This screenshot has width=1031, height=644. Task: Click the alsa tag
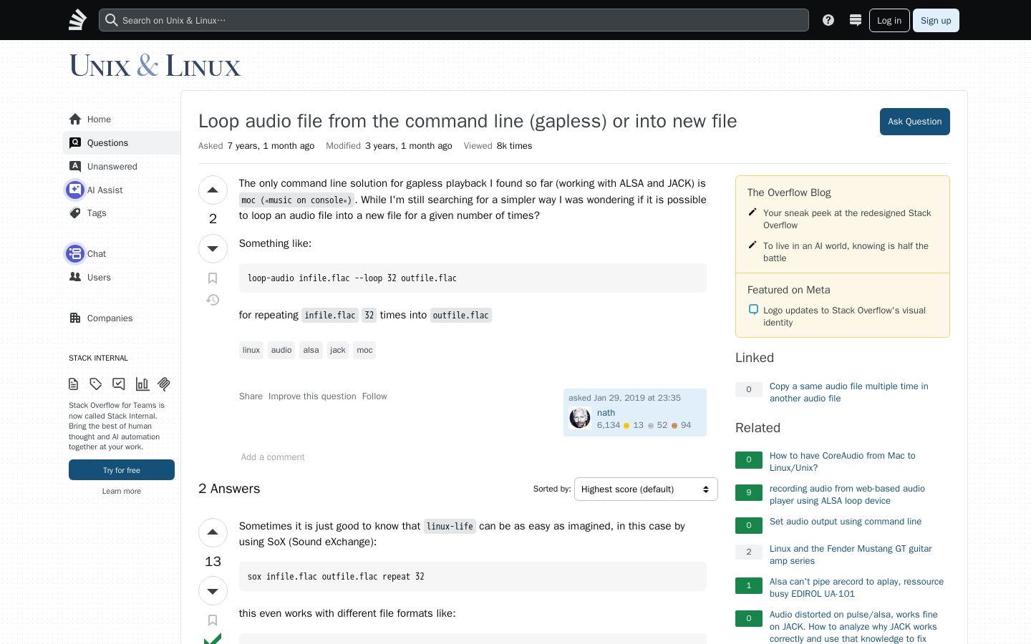pos(311,350)
